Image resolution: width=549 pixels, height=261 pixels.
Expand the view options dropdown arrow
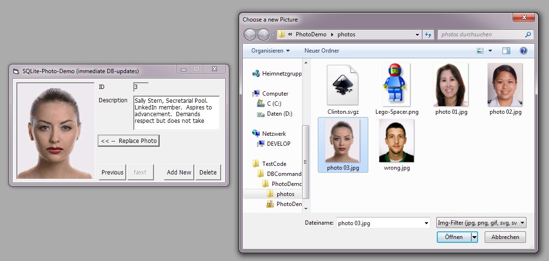point(490,51)
